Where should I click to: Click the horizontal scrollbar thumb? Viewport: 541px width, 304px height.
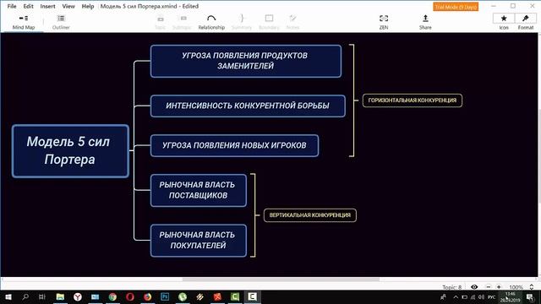click(281, 280)
